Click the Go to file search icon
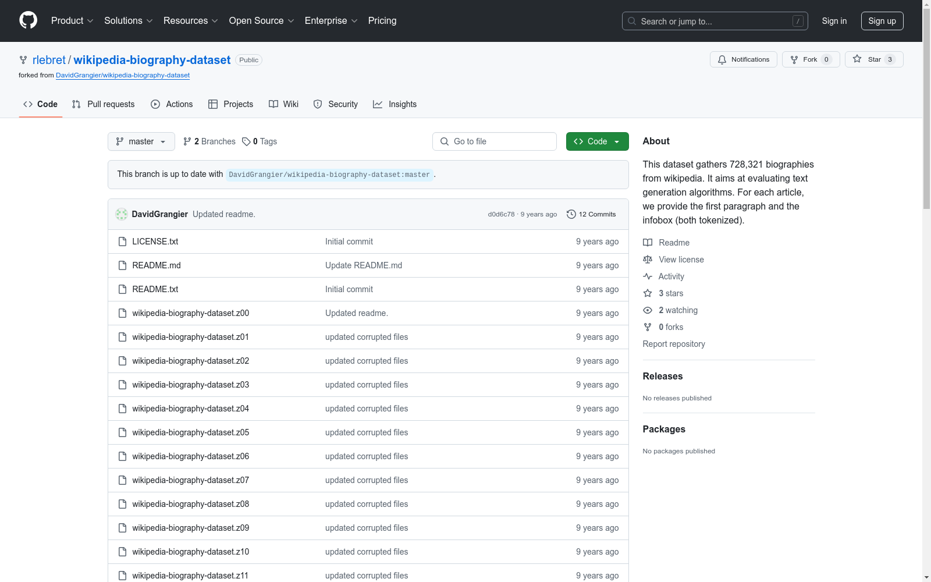 click(x=445, y=141)
